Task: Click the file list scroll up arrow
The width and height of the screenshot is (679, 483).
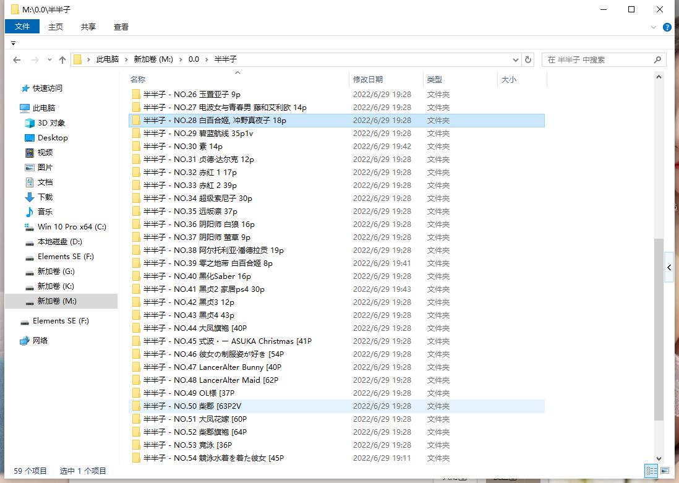Action: (x=659, y=77)
